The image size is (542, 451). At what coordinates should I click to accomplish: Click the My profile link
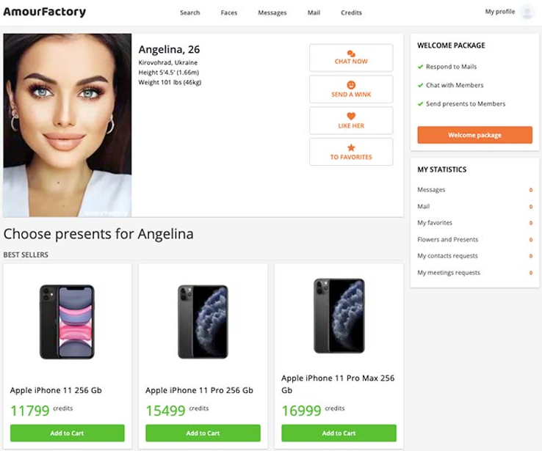click(499, 12)
